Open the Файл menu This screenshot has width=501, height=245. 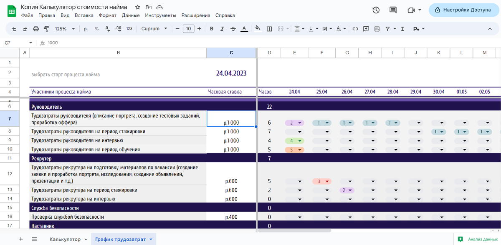click(27, 15)
